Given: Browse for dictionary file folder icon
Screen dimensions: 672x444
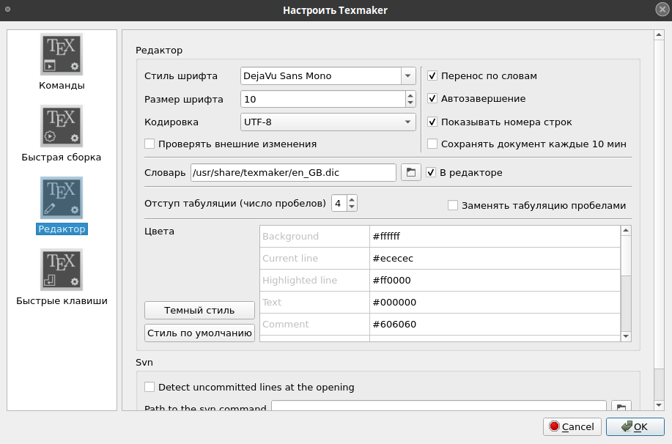Looking at the screenshot, I should coord(411,172).
